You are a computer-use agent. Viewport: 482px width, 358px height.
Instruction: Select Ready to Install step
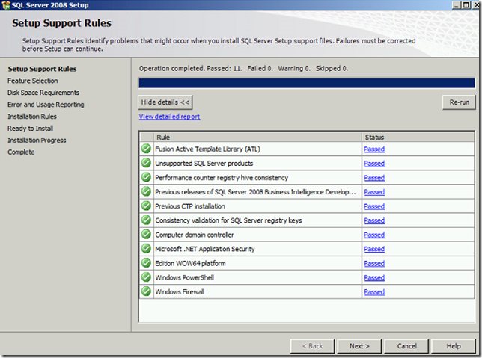pos(30,129)
